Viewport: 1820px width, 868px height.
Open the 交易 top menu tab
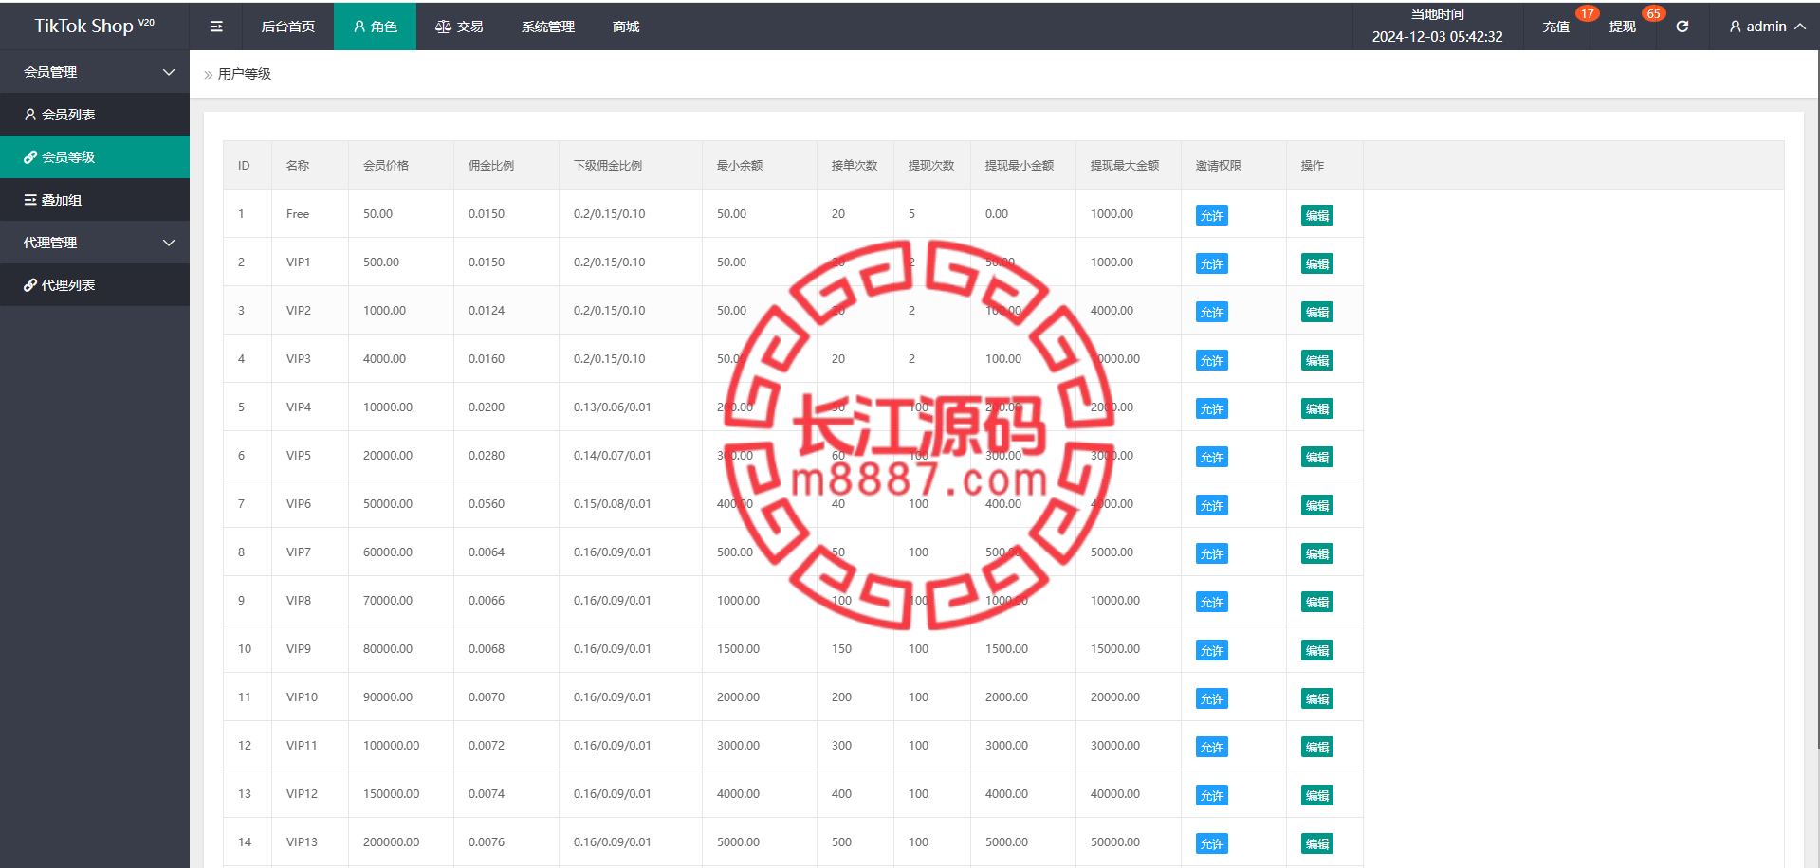point(459,27)
